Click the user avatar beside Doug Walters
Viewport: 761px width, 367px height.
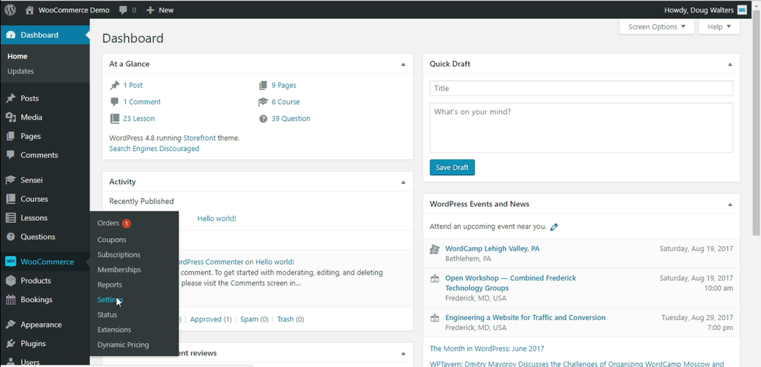coord(741,9)
